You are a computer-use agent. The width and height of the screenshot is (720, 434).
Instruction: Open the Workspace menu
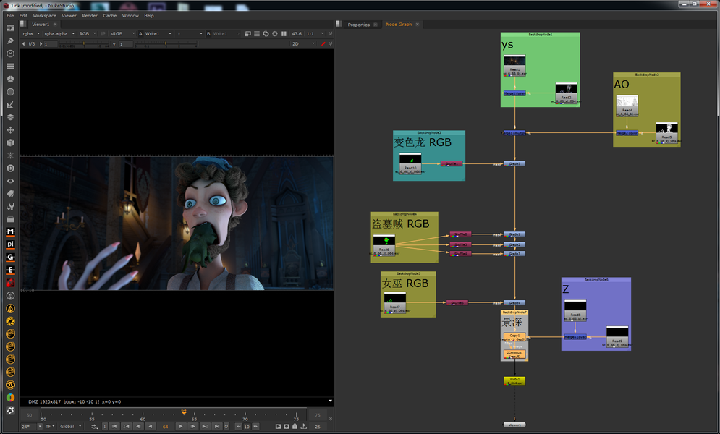click(45, 16)
